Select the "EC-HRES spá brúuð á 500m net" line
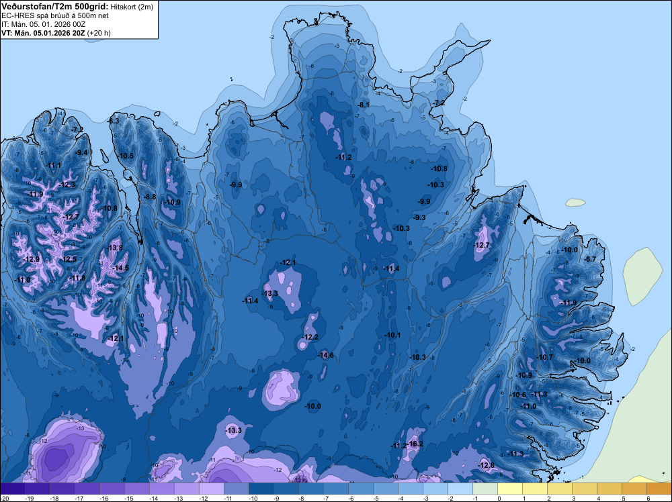This screenshot has width=672, height=502. coord(55,15)
